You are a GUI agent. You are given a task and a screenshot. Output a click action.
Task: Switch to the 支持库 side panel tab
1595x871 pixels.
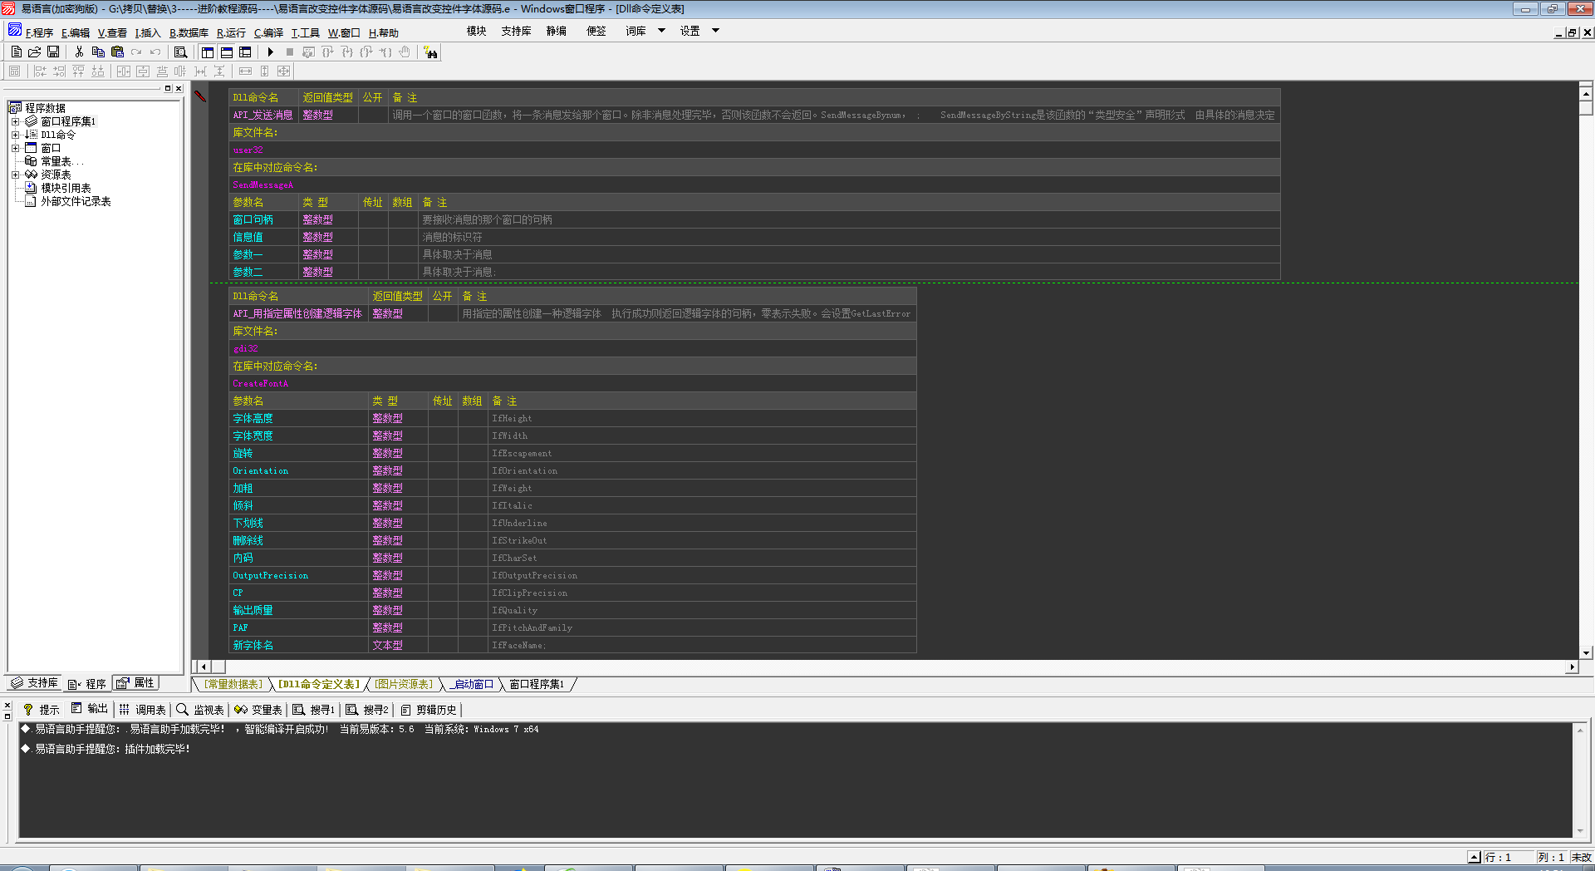pyautogui.click(x=34, y=683)
